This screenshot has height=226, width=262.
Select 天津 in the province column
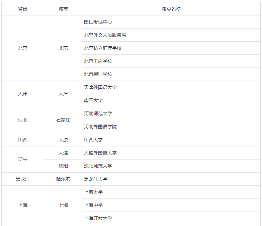click(23, 94)
